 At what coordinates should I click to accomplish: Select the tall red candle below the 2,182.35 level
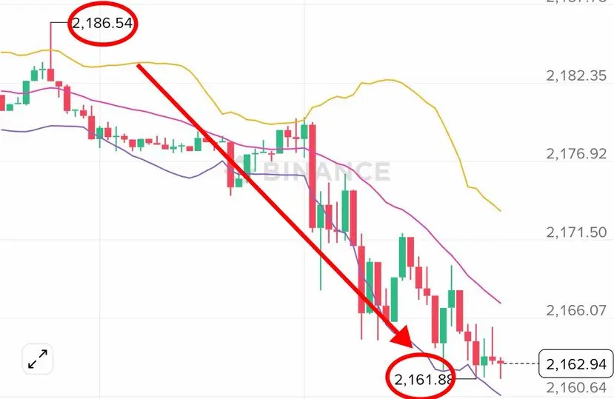(x=313, y=176)
